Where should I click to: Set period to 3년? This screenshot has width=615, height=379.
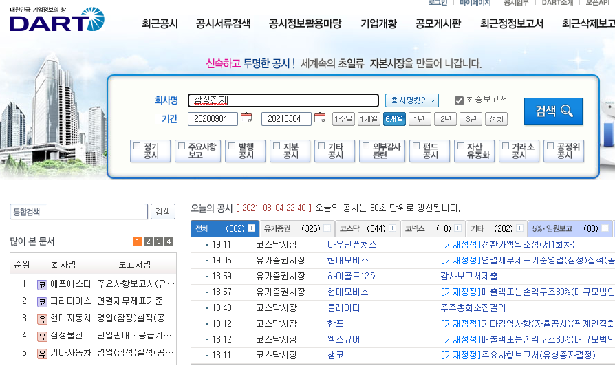click(x=471, y=119)
